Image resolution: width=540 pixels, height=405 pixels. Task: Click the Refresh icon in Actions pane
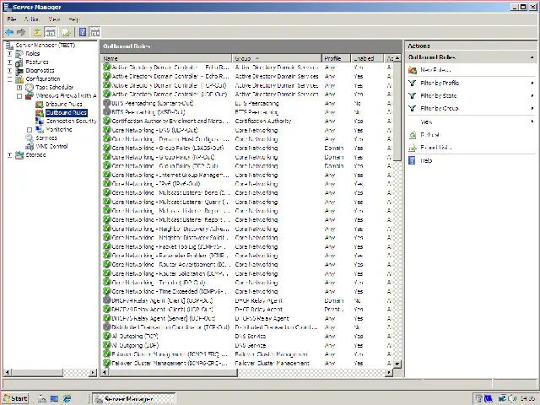click(x=413, y=135)
